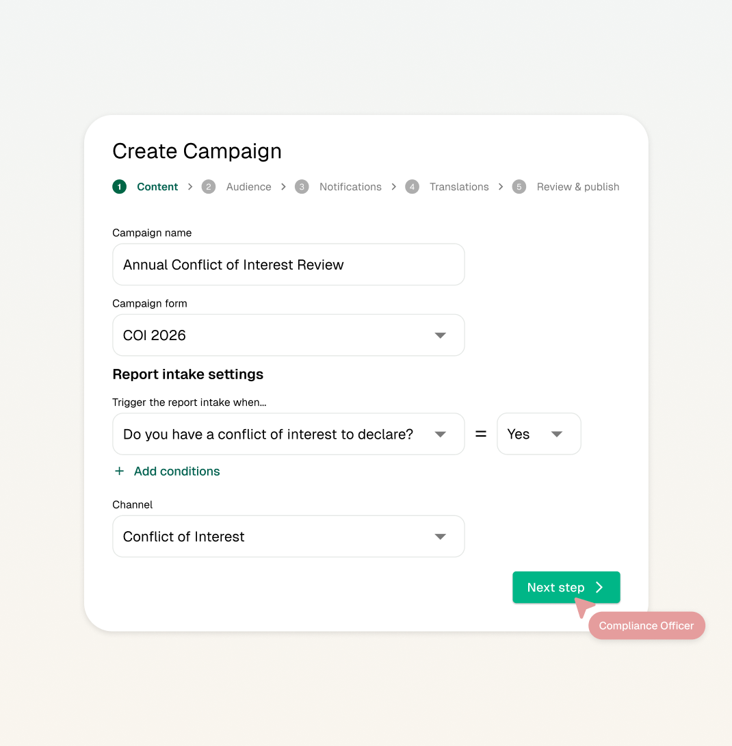Image resolution: width=732 pixels, height=746 pixels.
Task: Click the step 5 number circle
Action: pyautogui.click(x=519, y=187)
